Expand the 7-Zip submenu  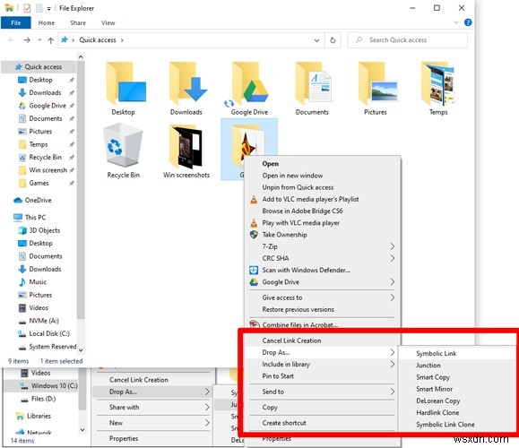pyautogui.click(x=393, y=246)
